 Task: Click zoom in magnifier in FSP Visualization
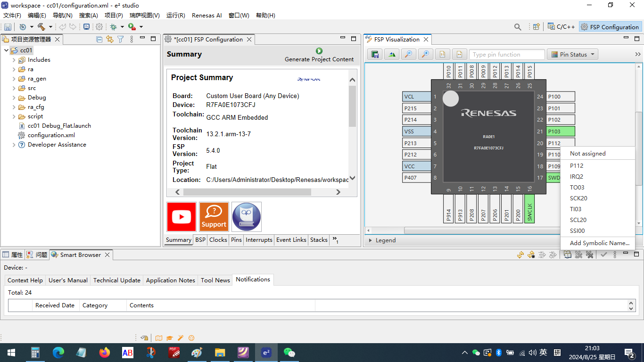point(426,54)
